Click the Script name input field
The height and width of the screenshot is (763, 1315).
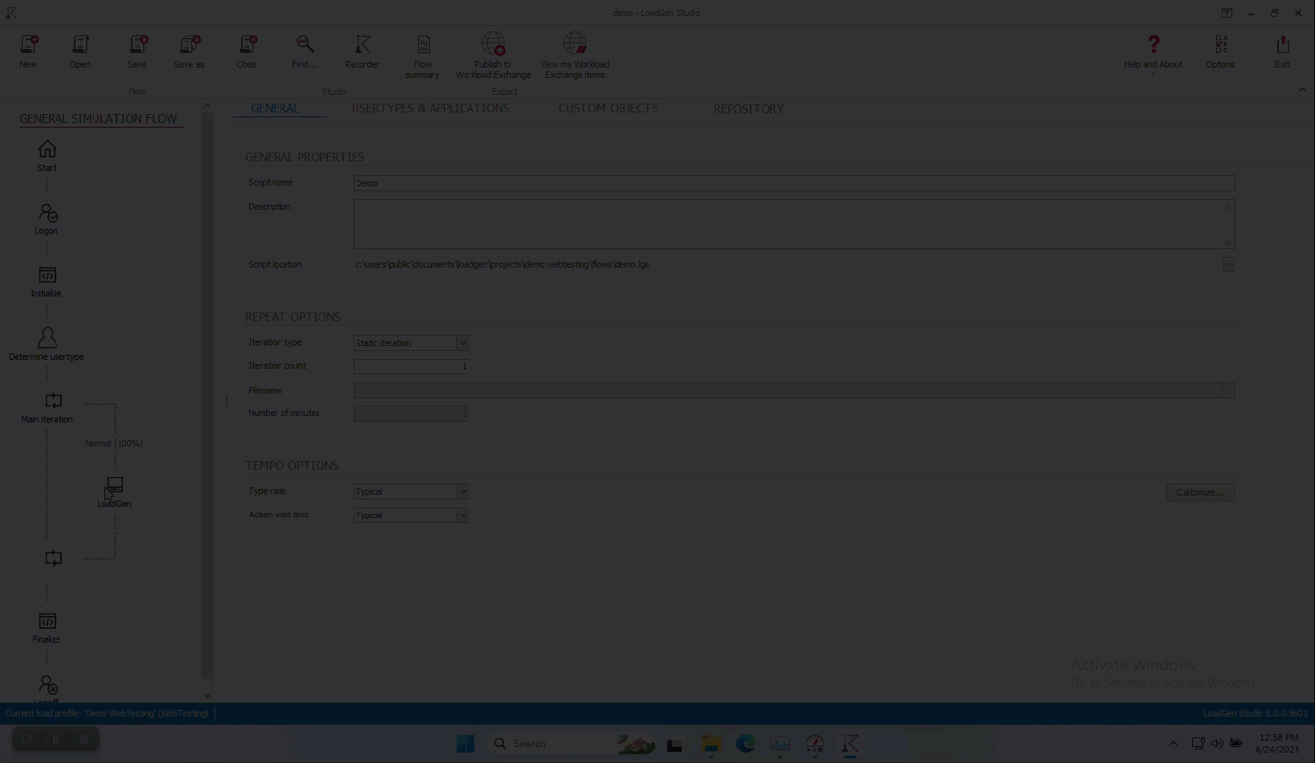[794, 183]
